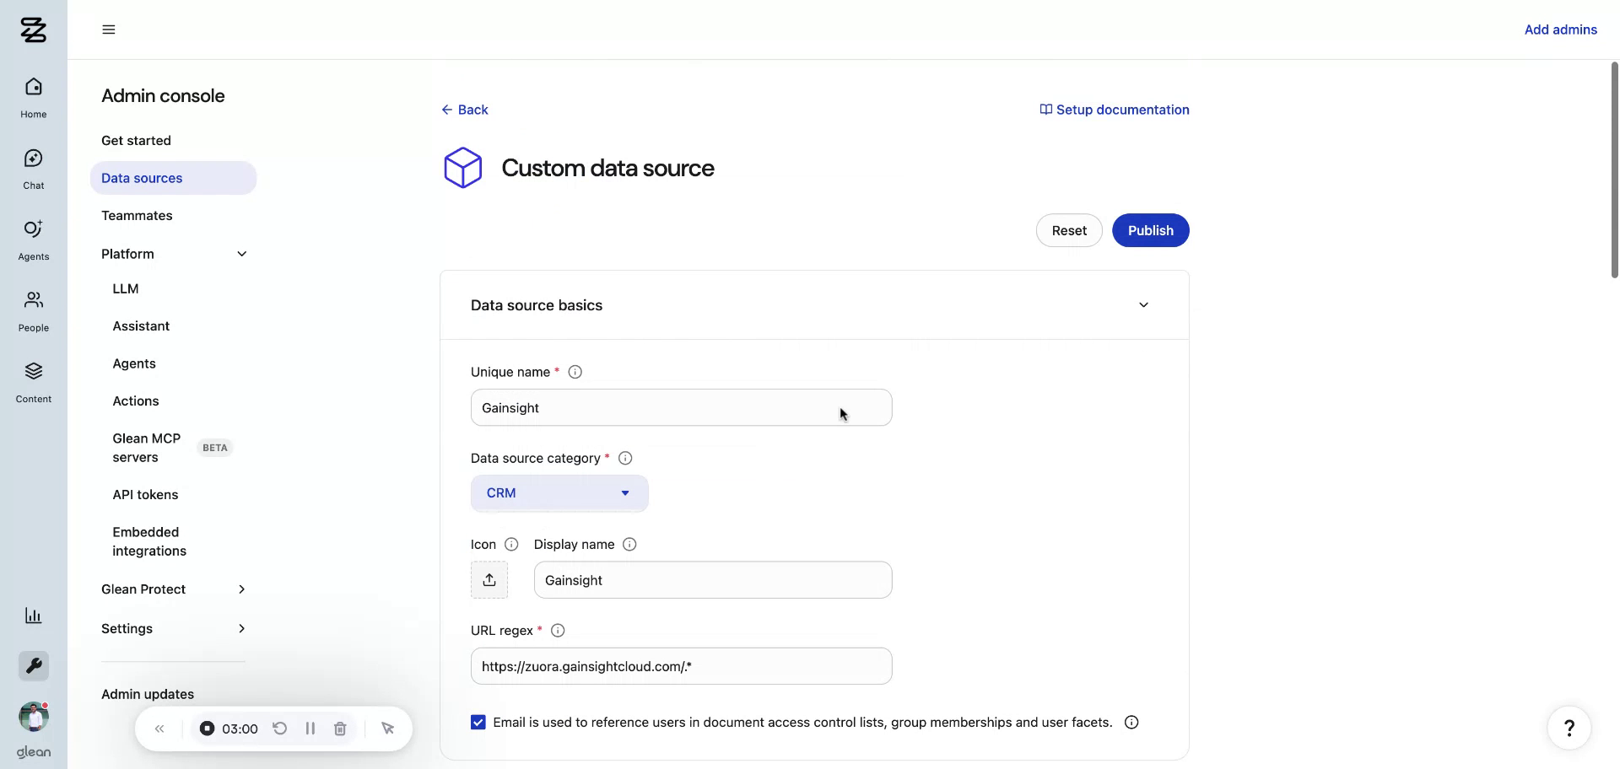Image resolution: width=1620 pixels, height=769 pixels.
Task: Click the URL regex input field
Action: [681, 665]
